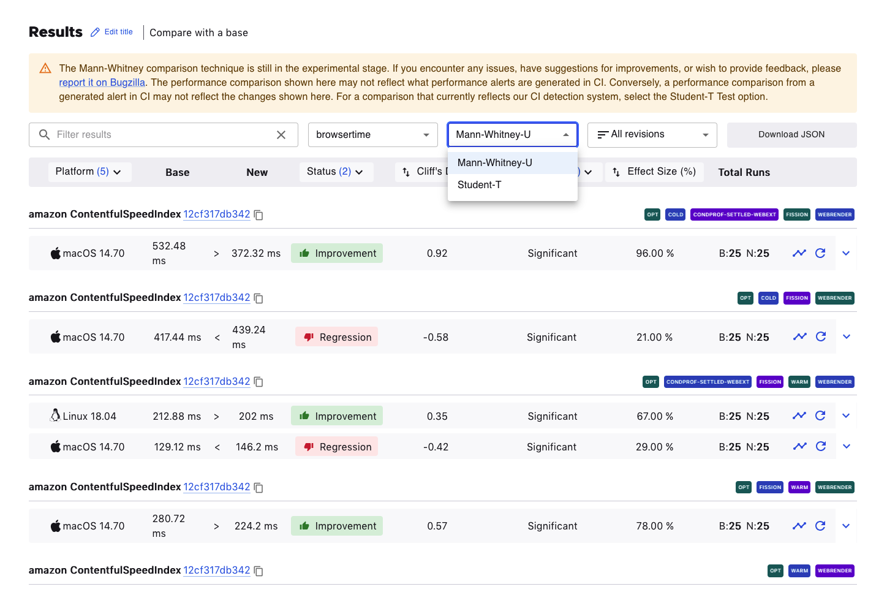887x592 pixels.
Task: Click the Download JSON button
Action: (x=791, y=135)
